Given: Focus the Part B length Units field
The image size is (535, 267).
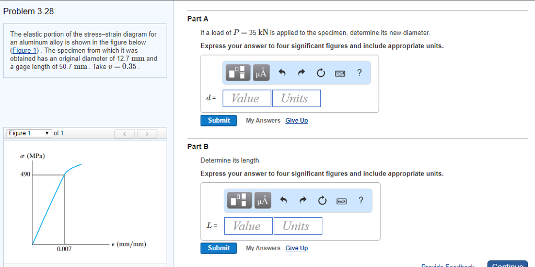Looking at the screenshot, I should [x=298, y=226].
